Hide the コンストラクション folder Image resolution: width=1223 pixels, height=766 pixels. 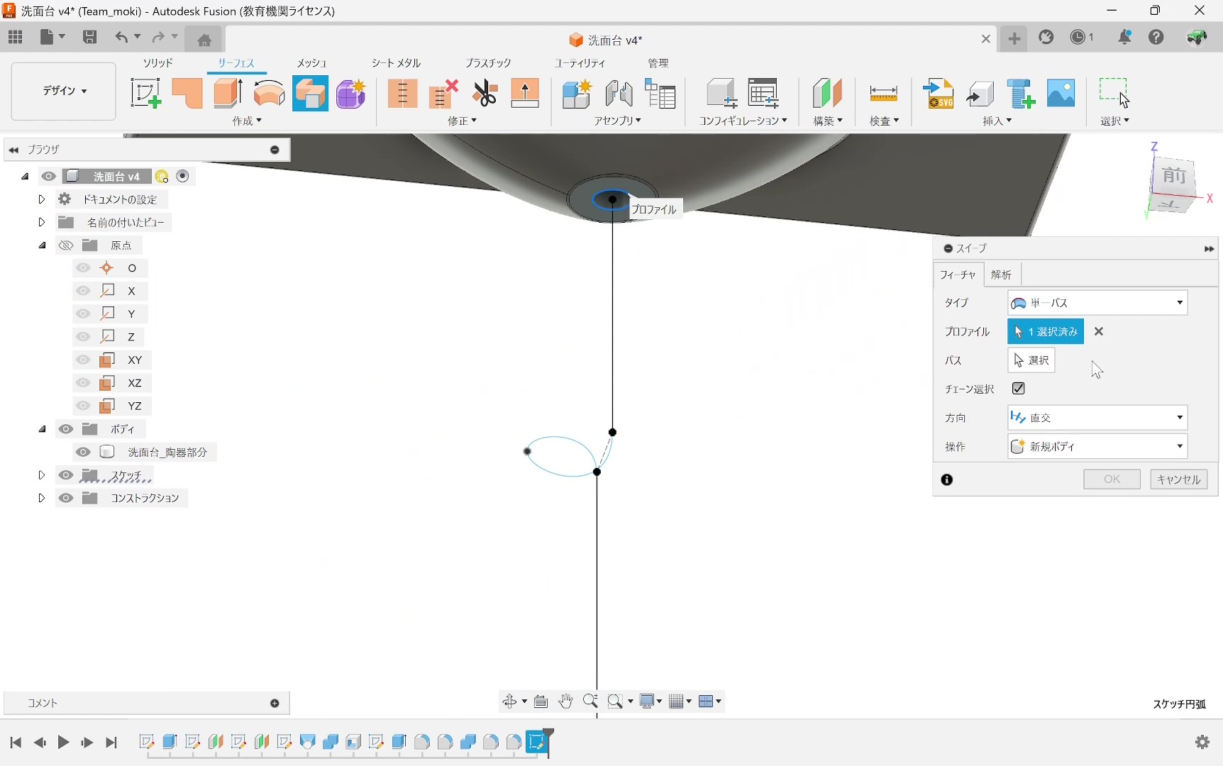pos(66,499)
